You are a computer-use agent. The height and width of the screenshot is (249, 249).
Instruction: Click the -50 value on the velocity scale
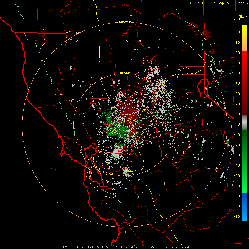tap(237, 176)
